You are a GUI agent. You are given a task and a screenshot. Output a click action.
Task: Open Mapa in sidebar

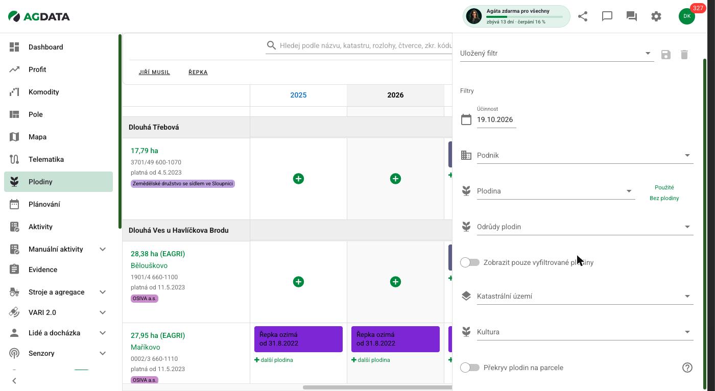pos(58,137)
